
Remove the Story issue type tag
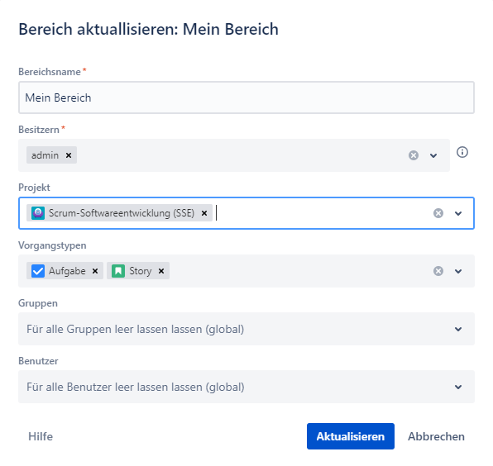click(x=161, y=271)
